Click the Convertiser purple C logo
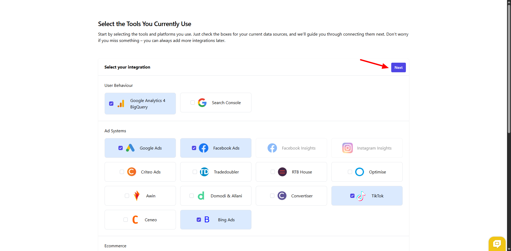 282,196
